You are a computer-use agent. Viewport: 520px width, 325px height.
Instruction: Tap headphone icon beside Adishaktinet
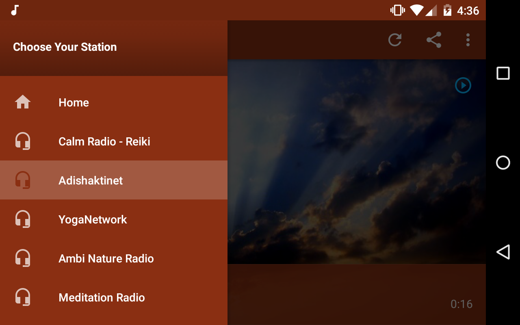click(23, 180)
